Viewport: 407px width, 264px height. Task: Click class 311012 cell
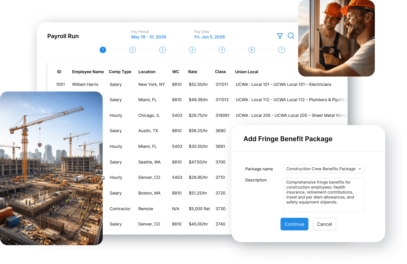tap(222, 100)
